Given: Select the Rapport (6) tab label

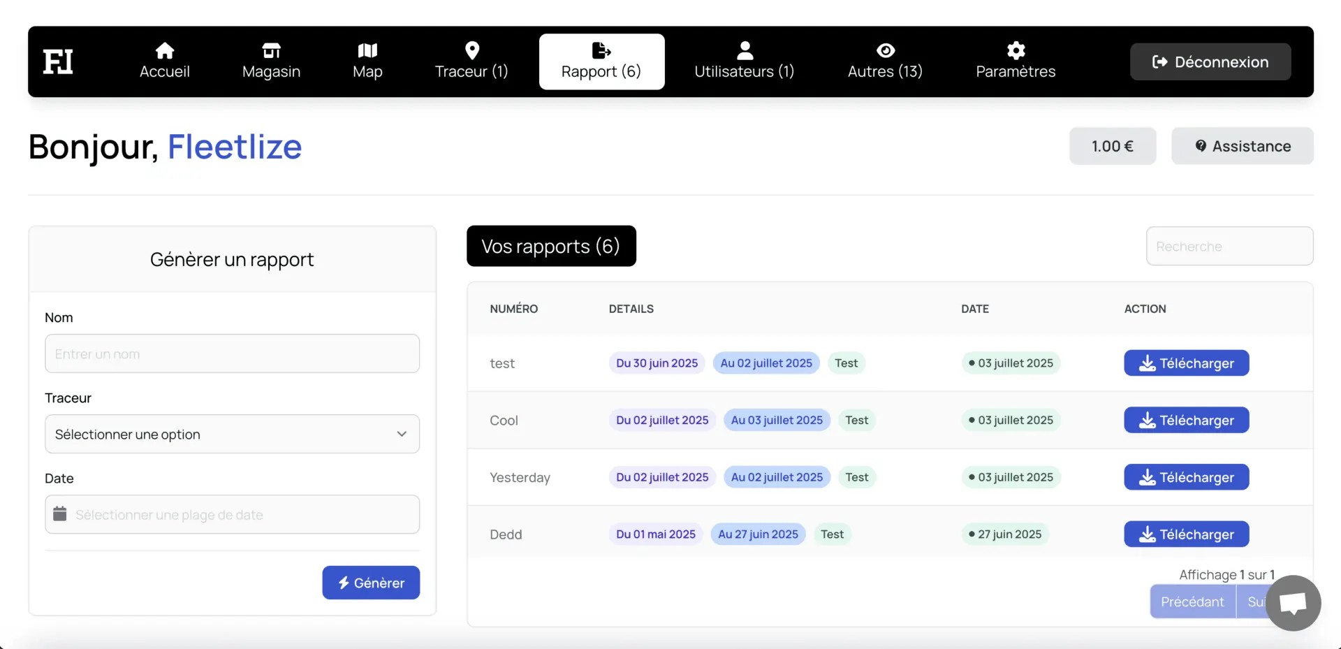Looking at the screenshot, I should pos(601,71).
